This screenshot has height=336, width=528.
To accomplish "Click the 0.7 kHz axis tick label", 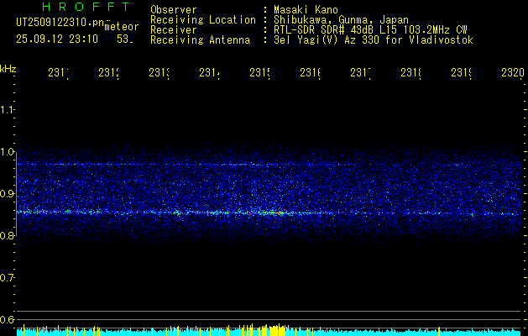I will point(7,278).
